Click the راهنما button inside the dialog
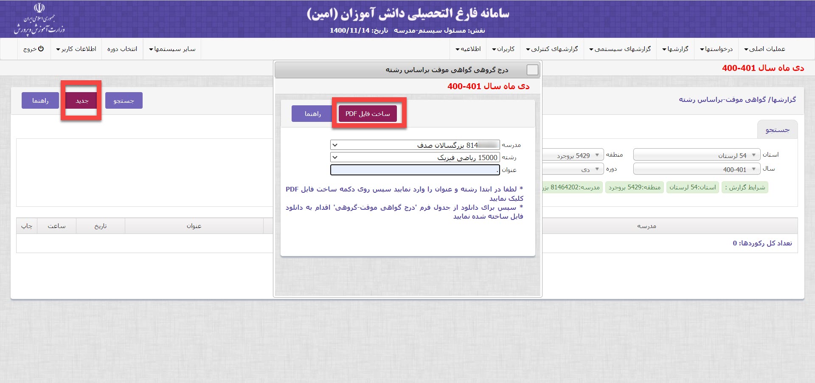The height and width of the screenshot is (383, 815). pyautogui.click(x=312, y=114)
